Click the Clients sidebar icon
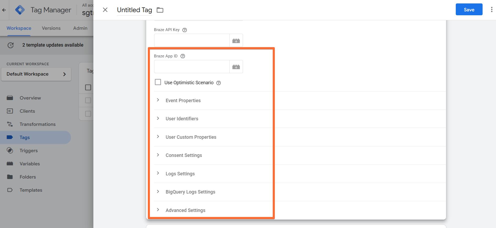 click(x=10, y=111)
